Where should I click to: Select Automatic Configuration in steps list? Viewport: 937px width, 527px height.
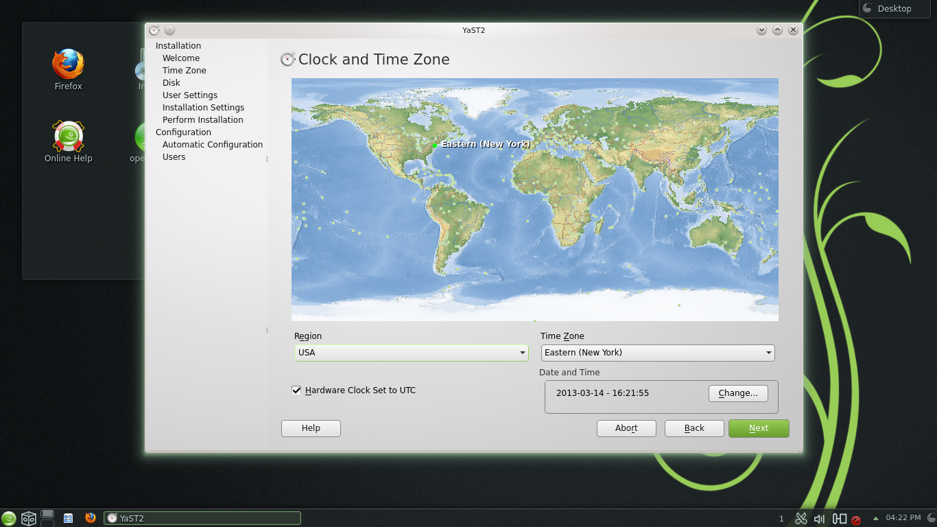[x=213, y=145]
